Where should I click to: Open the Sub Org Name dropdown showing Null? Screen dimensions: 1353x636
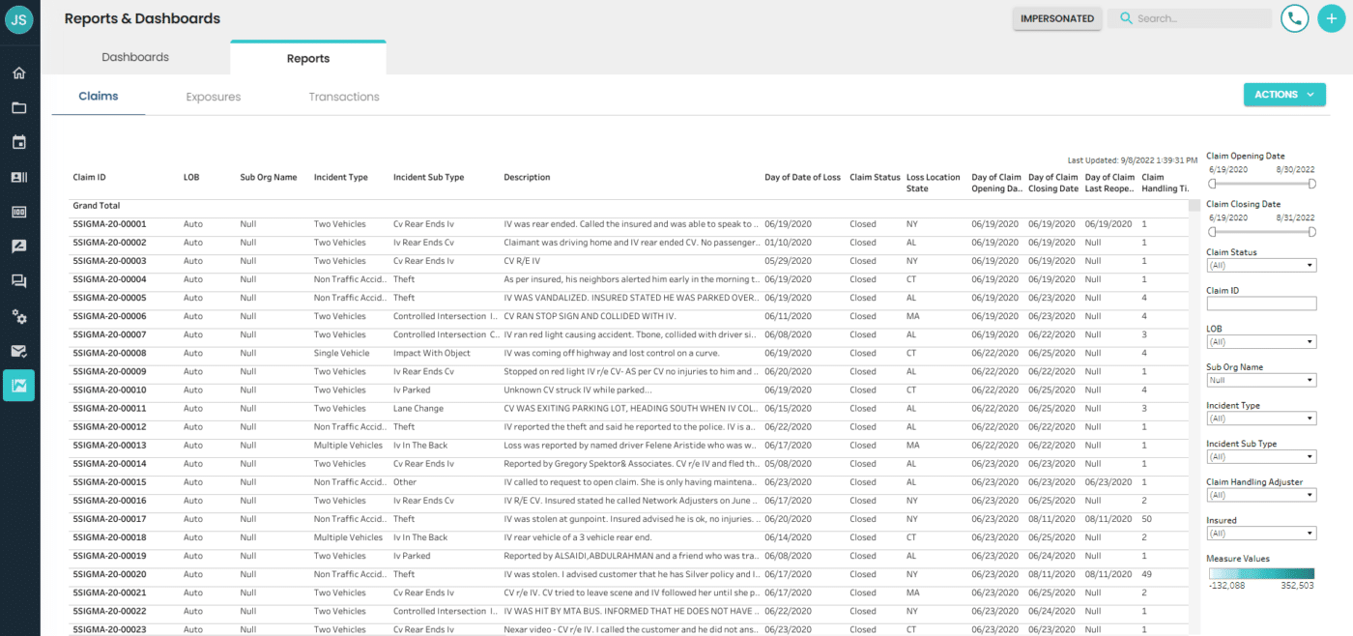pyautogui.click(x=1261, y=379)
